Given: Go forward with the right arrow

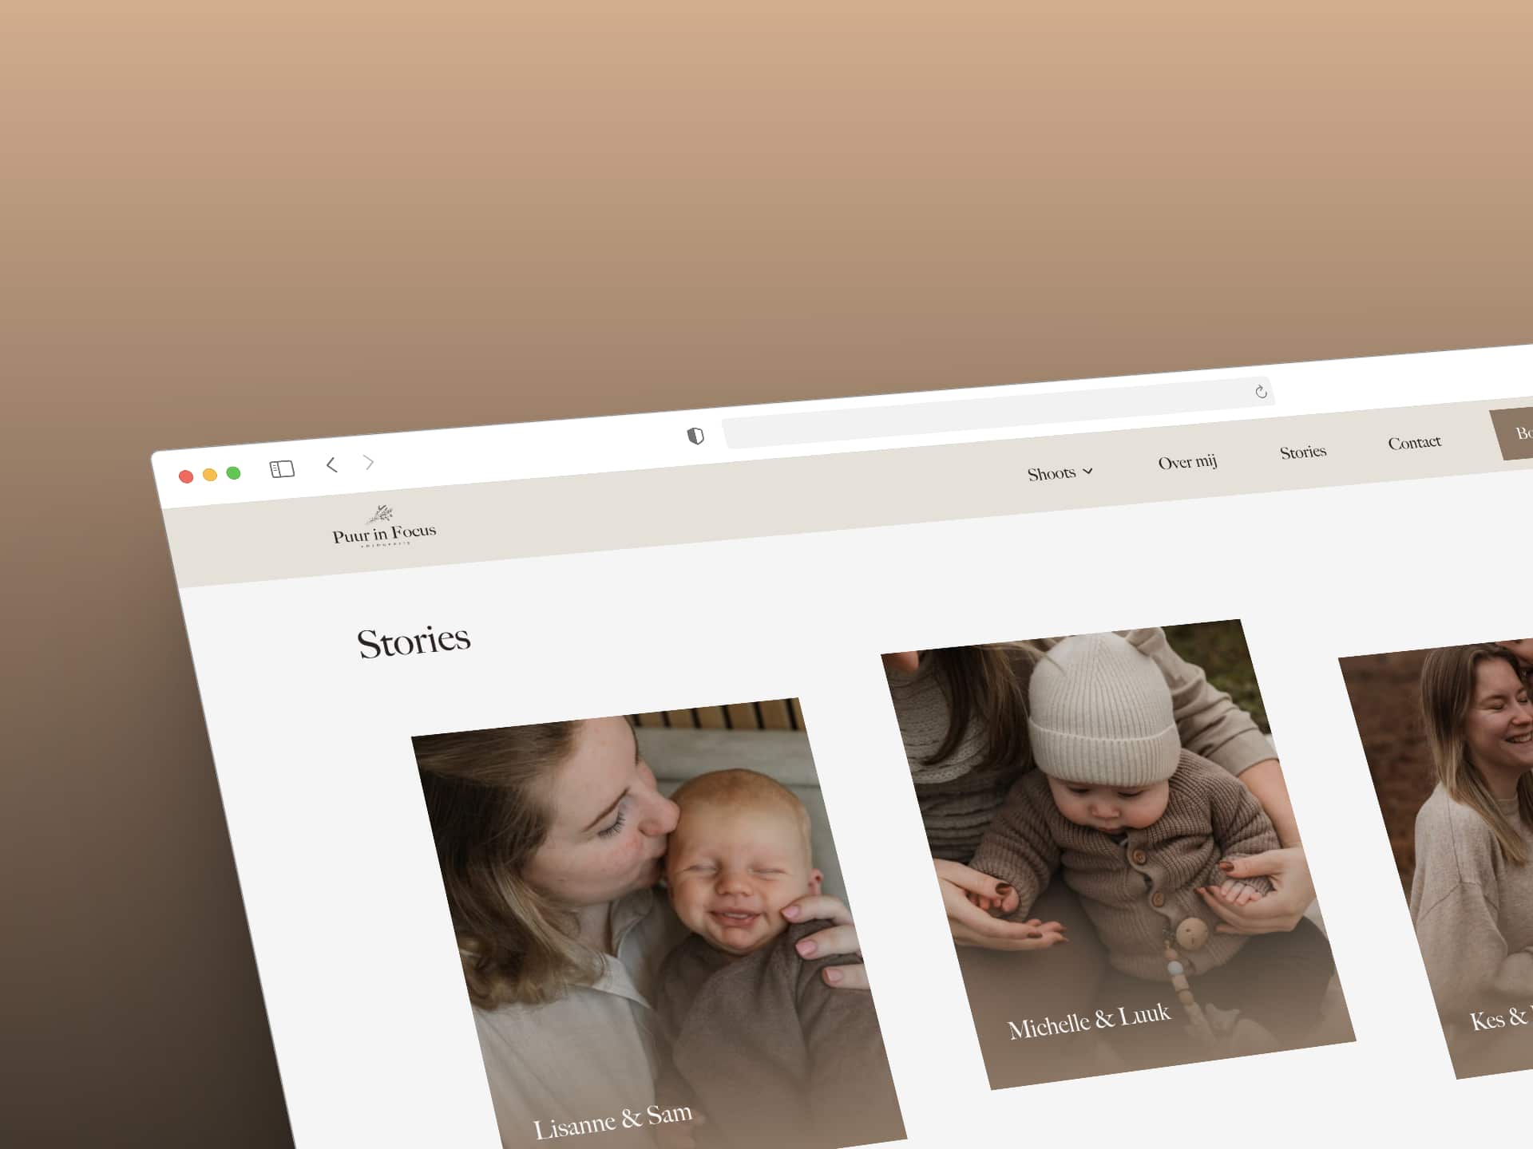Looking at the screenshot, I should [x=368, y=462].
